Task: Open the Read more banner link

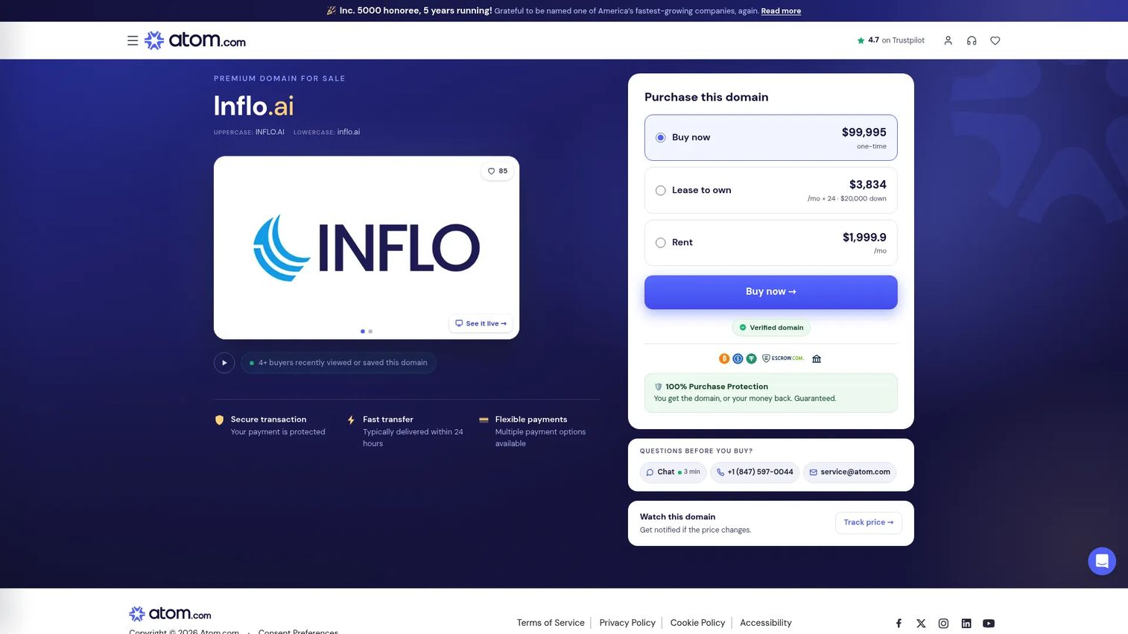Action: [x=781, y=11]
